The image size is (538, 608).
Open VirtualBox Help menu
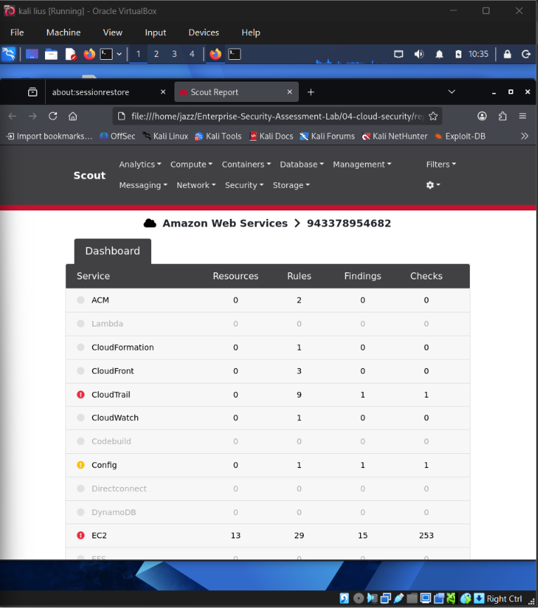point(251,32)
